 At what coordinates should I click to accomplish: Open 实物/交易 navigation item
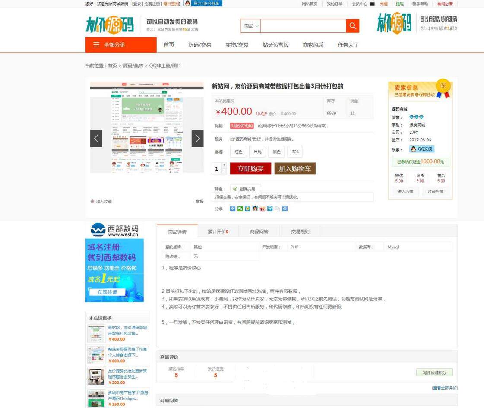237,45
